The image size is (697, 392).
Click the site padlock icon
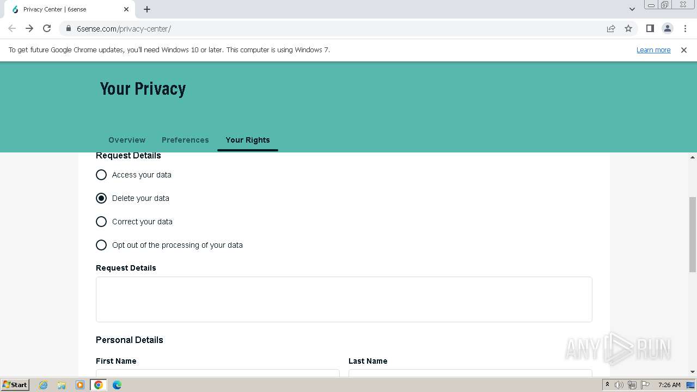click(x=69, y=28)
